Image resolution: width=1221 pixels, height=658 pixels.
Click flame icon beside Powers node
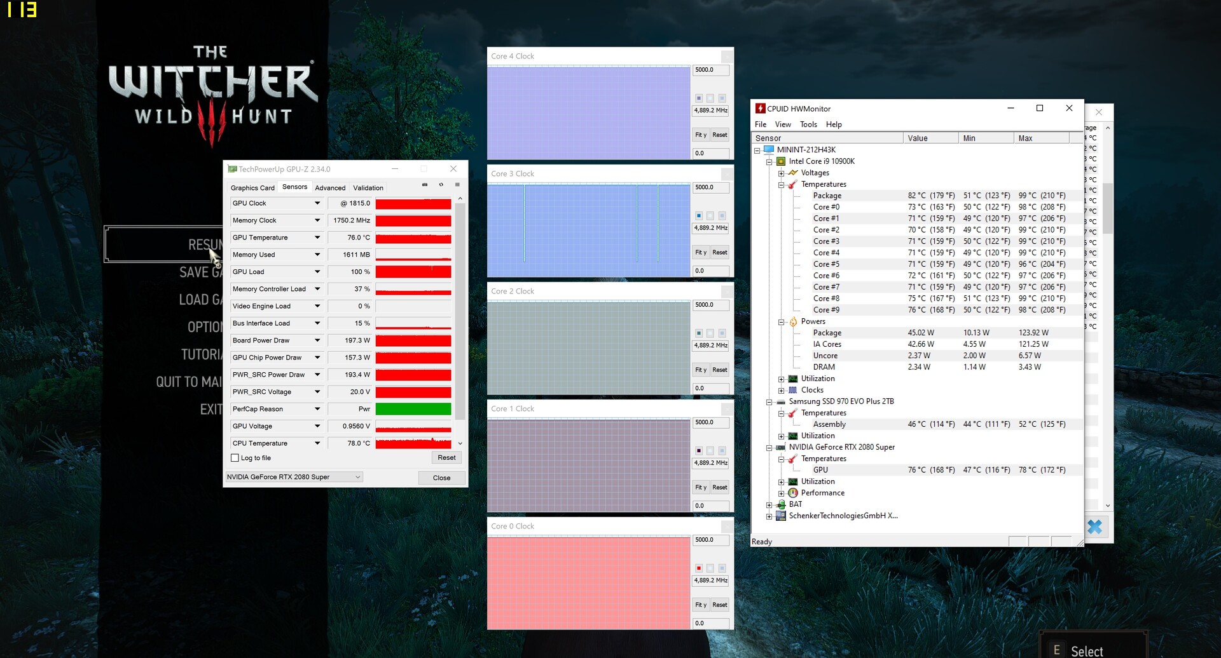click(x=793, y=321)
